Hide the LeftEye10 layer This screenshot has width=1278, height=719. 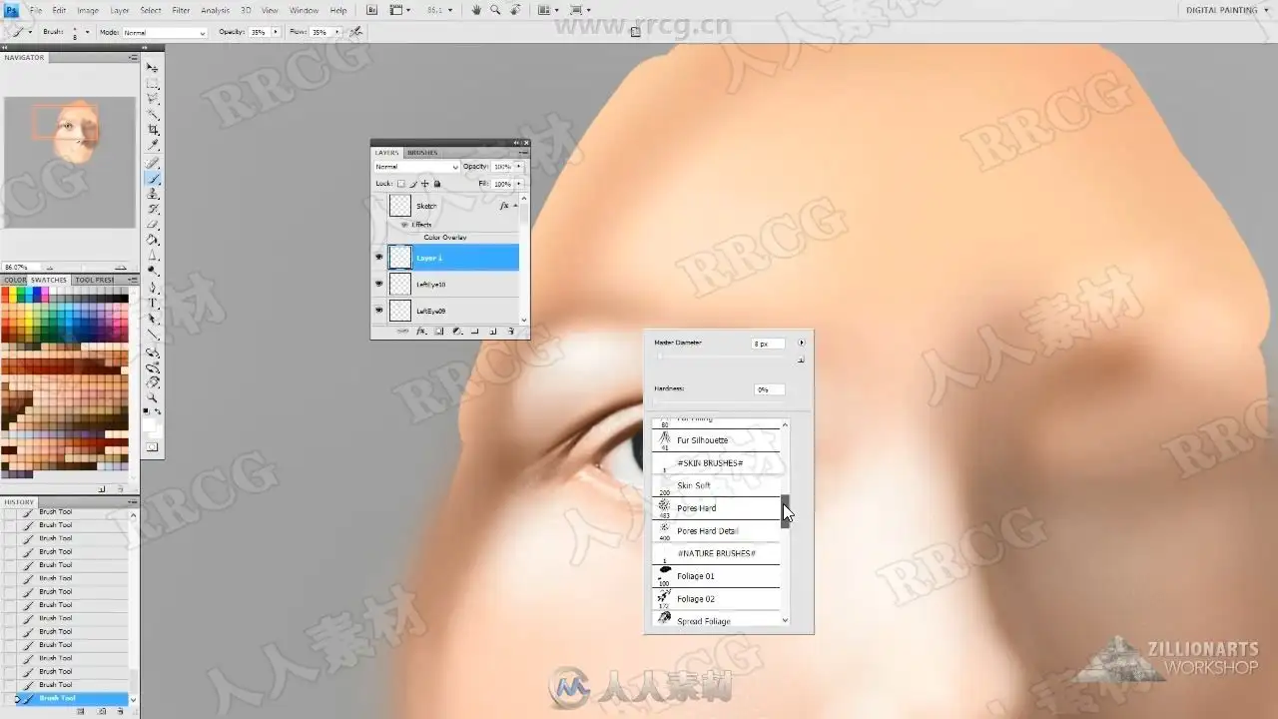point(378,285)
